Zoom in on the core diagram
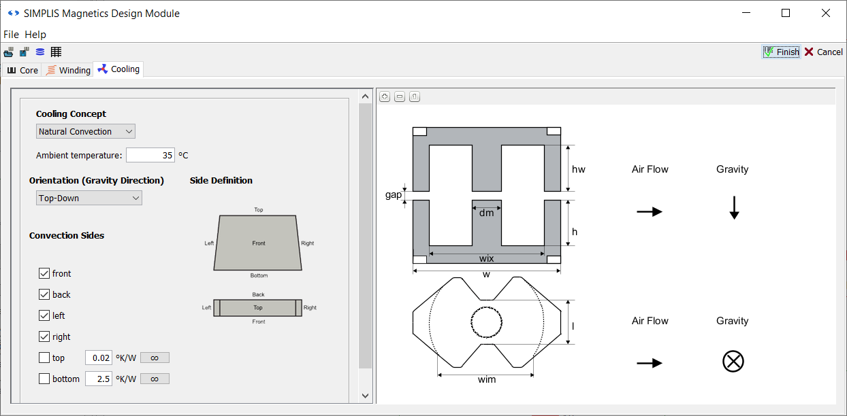Viewport: 847px width, 416px height. pos(385,97)
